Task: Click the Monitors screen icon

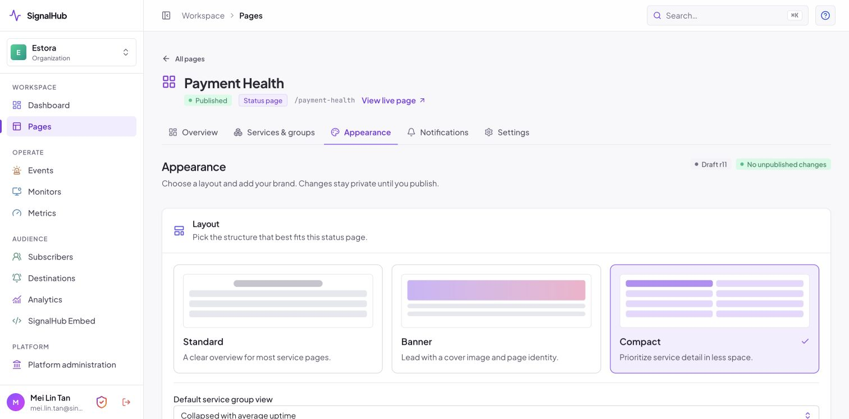Action: pyautogui.click(x=17, y=192)
